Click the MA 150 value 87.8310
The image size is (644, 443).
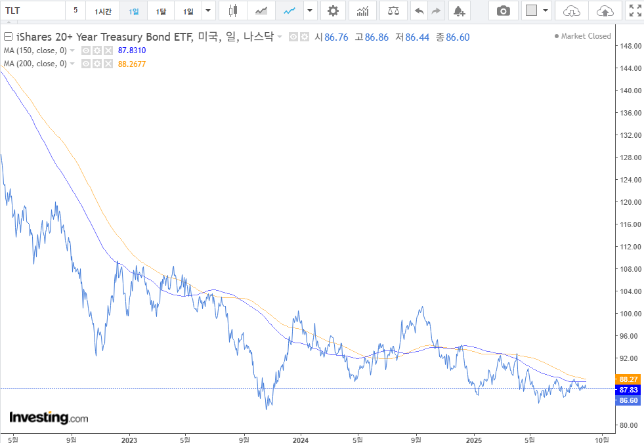tap(132, 51)
